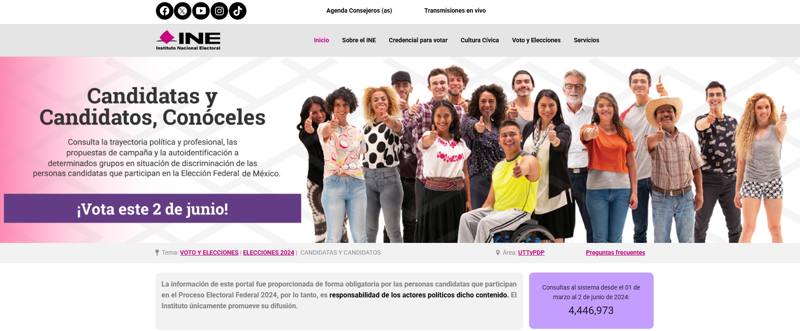Open the Voto y Elecciones menu
This screenshot has height=331, width=800.
click(536, 40)
